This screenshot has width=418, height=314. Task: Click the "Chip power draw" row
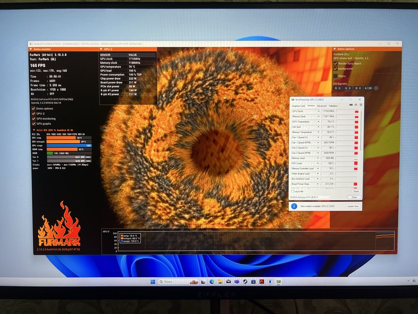(x=128, y=78)
